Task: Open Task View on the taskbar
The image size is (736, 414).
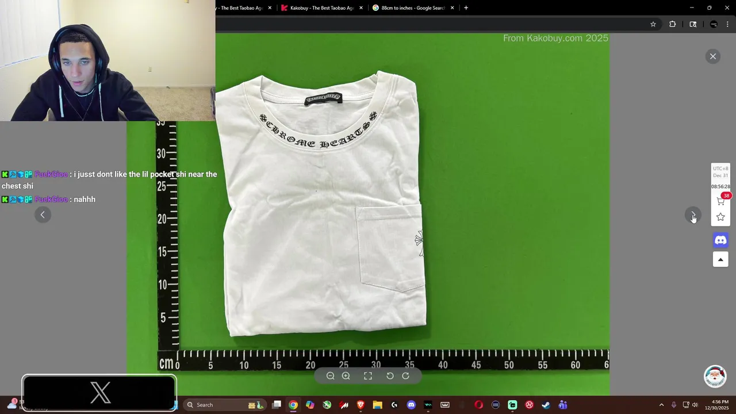Action: click(277, 405)
